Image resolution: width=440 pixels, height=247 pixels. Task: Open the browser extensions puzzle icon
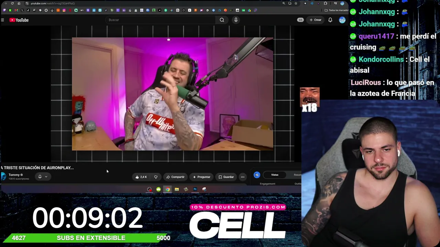click(326, 3)
